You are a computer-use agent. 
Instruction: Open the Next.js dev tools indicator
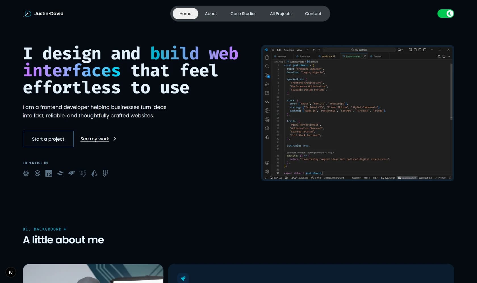click(x=11, y=272)
